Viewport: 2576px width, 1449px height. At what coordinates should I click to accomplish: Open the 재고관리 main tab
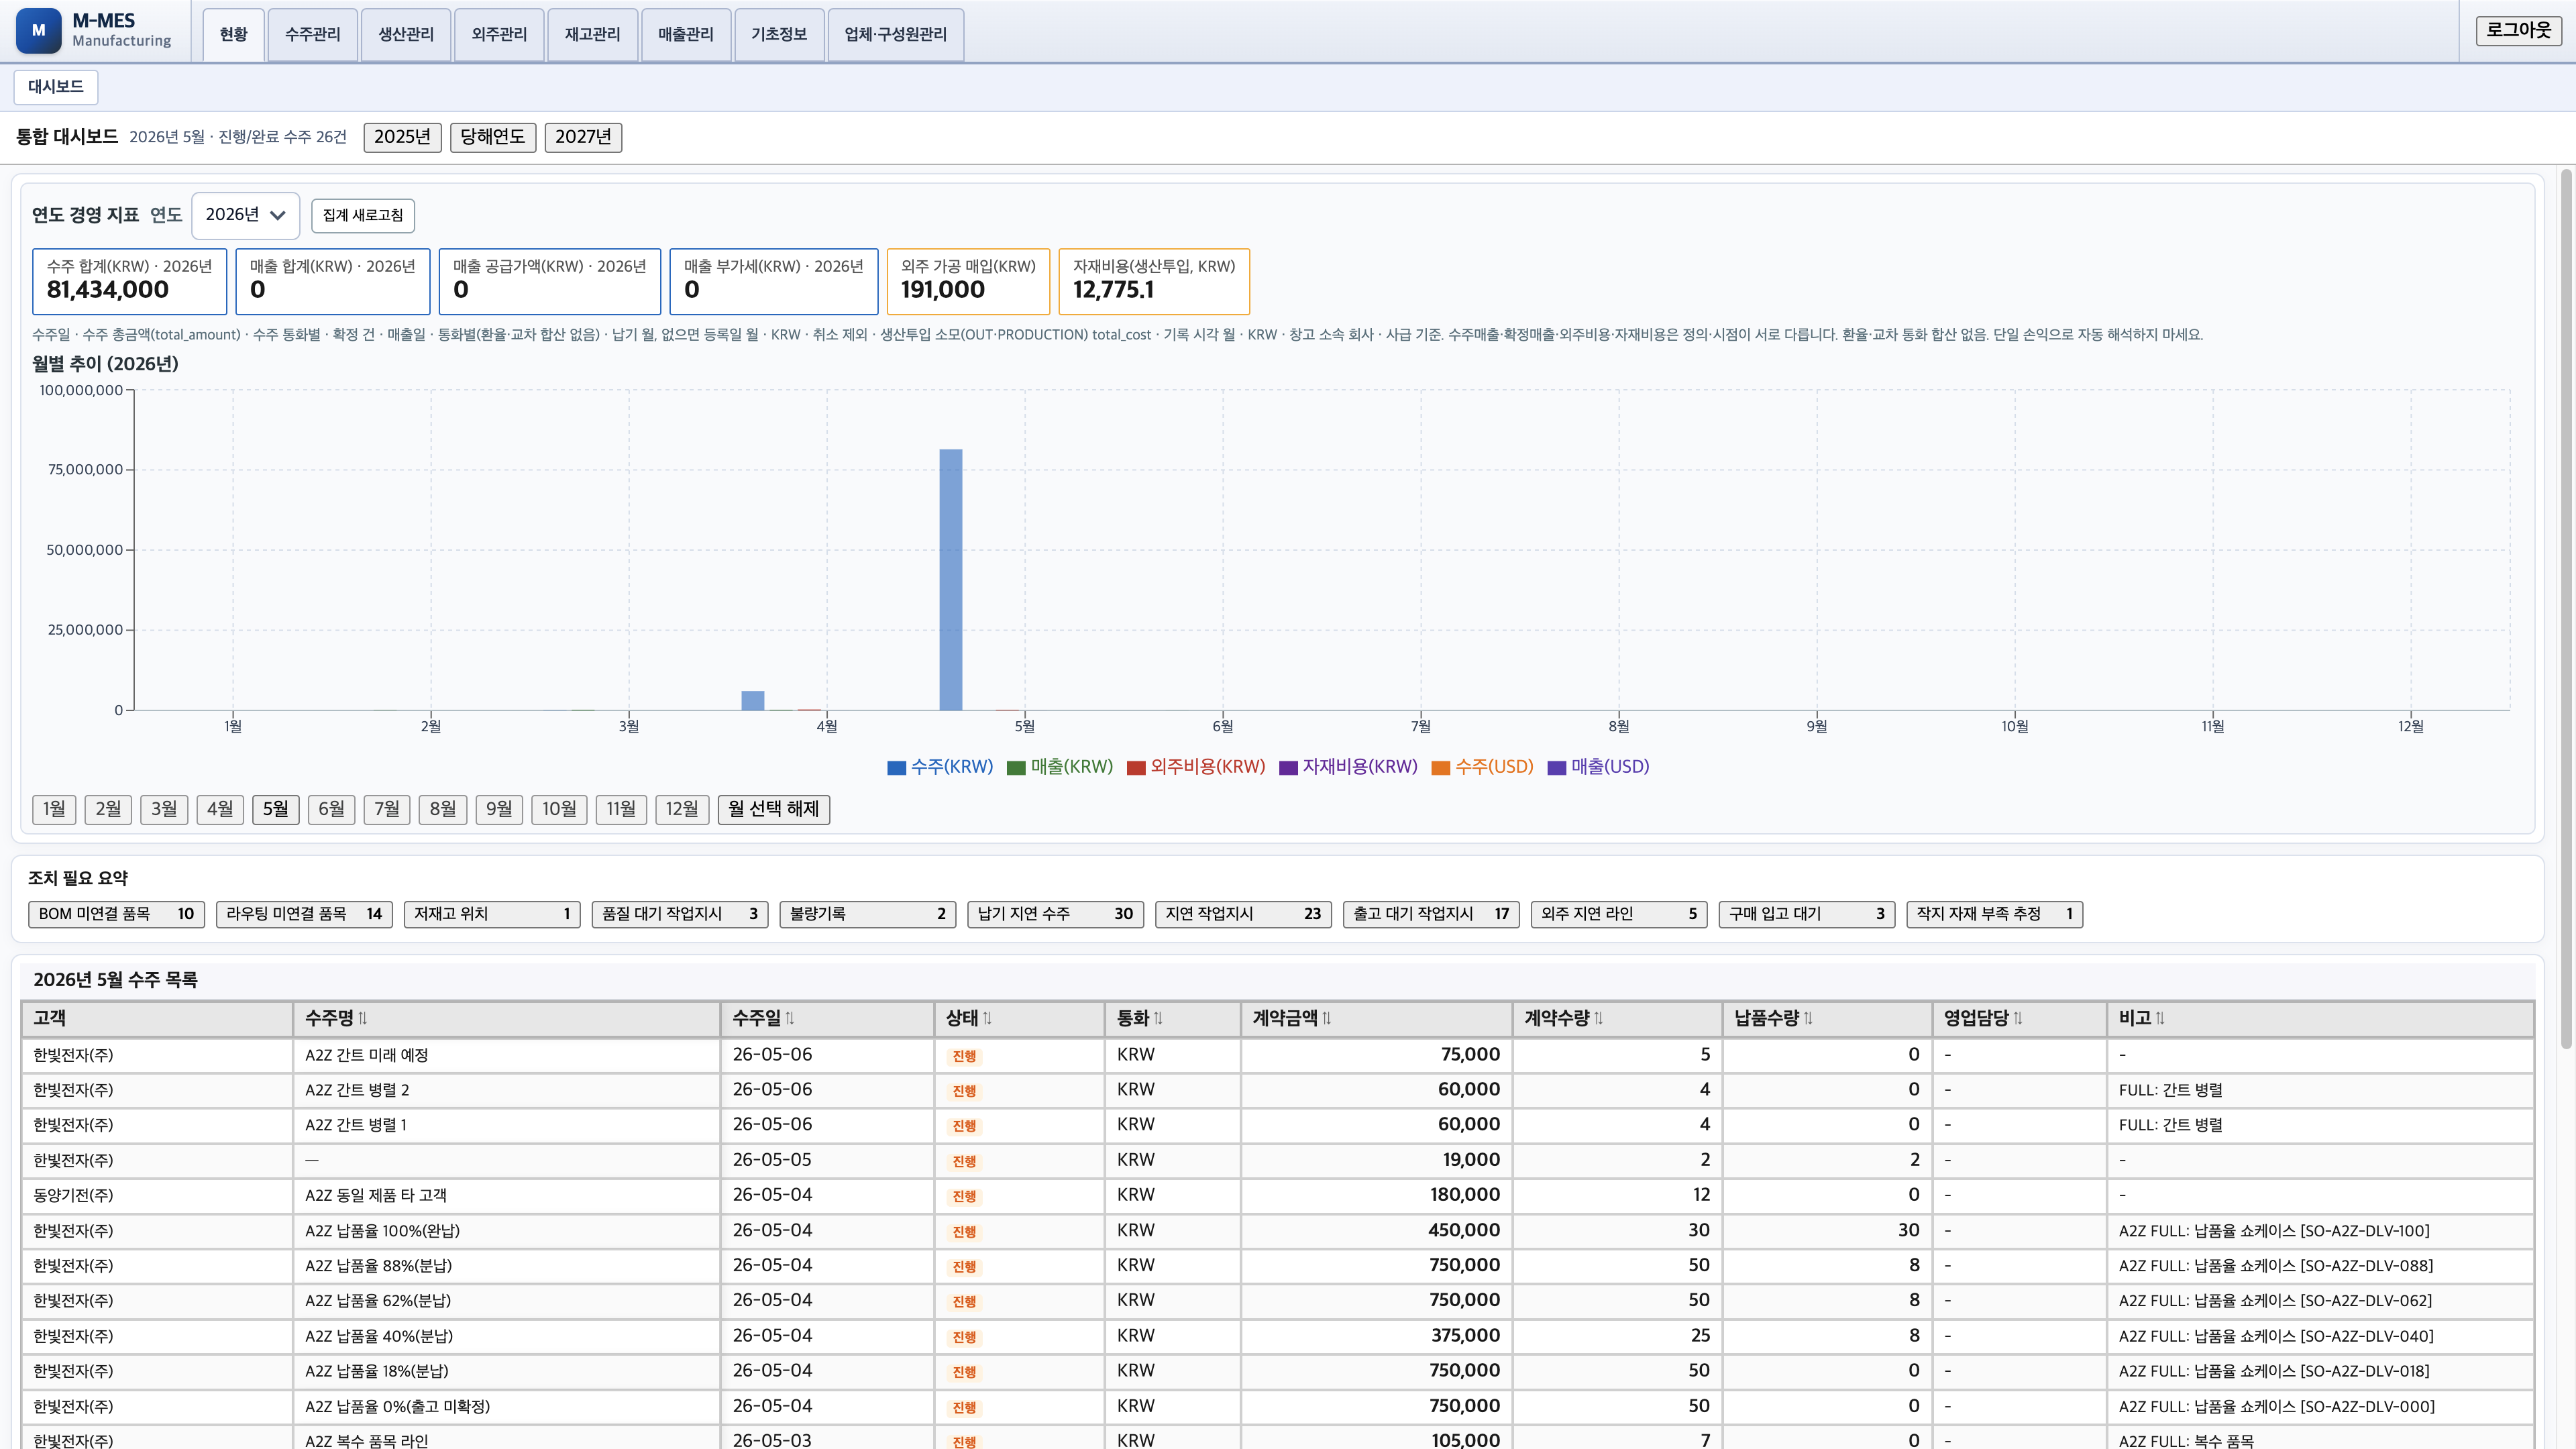click(x=592, y=35)
